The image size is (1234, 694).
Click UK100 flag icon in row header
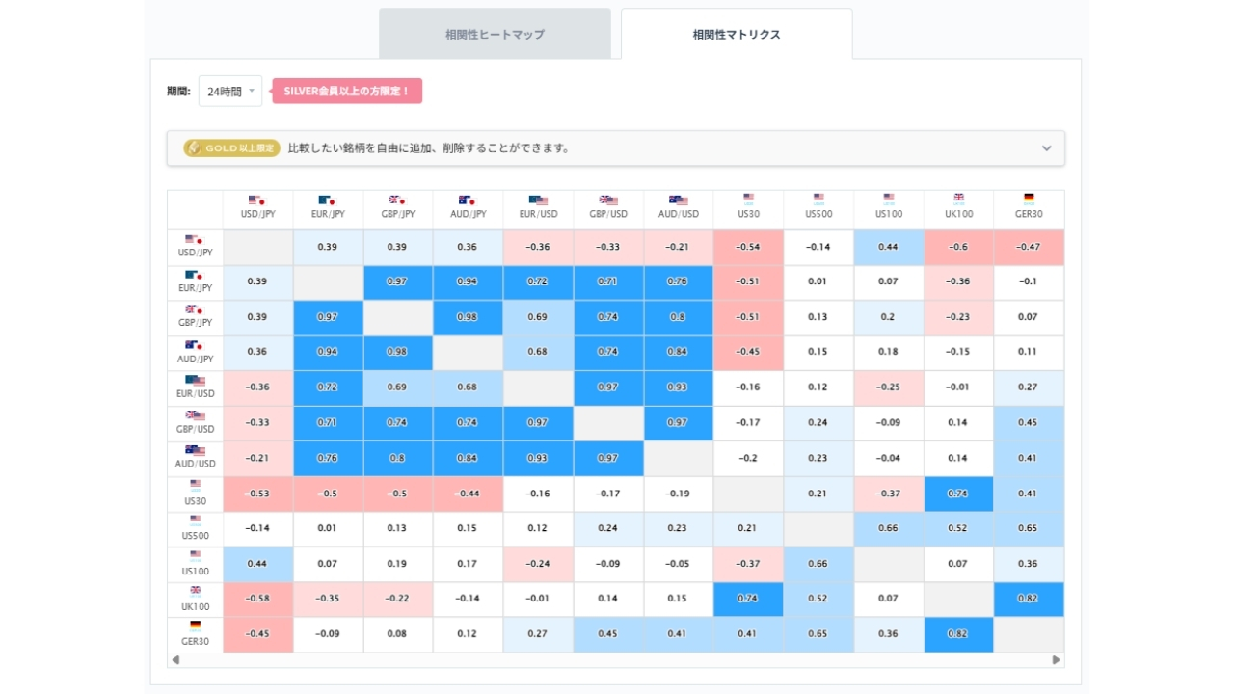click(x=196, y=591)
